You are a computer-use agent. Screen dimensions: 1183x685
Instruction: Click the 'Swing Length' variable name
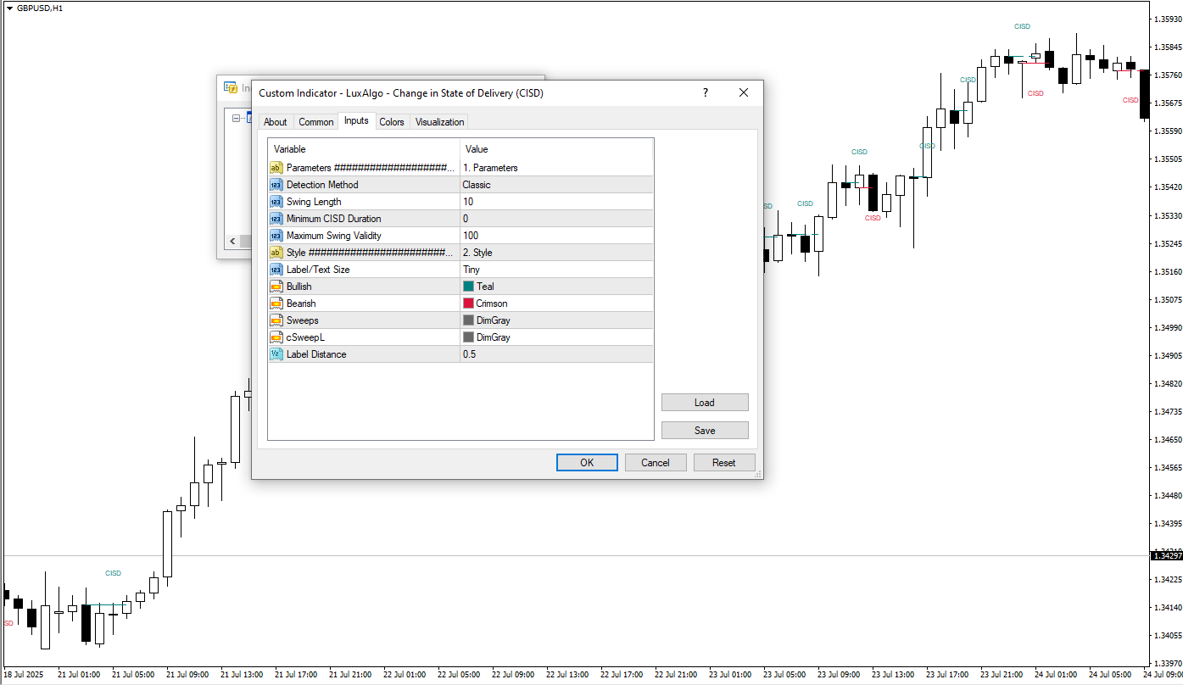click(x=314, y=202)
